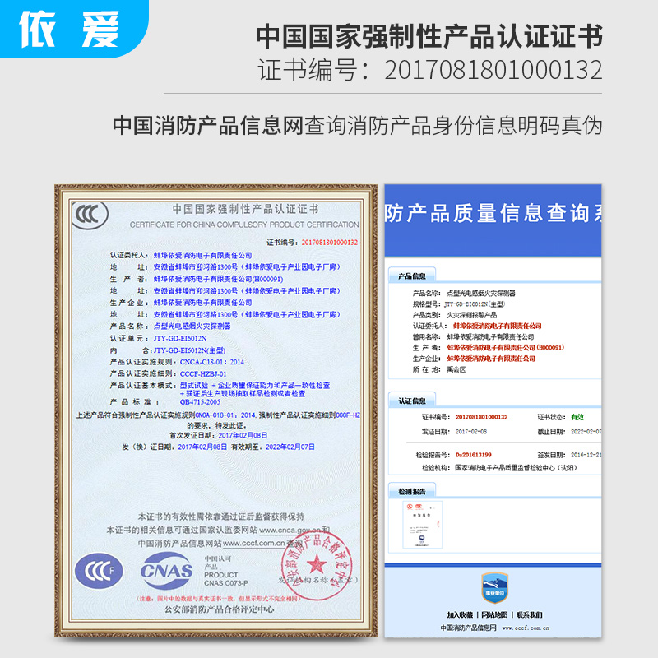This screenshot has height=658, width=658.
Task: Click product standard GB4715-2005
Action: pyautogui.click(x=200, y=402)
